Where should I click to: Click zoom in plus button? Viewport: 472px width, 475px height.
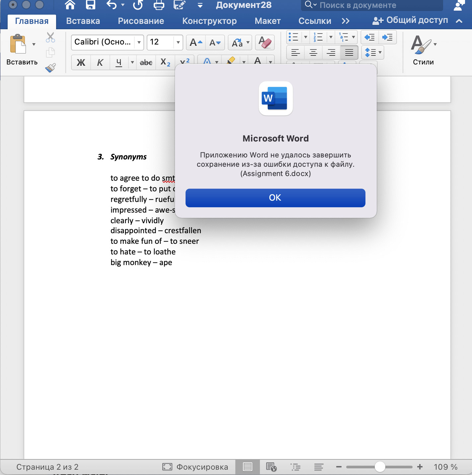tap(420, 467)
